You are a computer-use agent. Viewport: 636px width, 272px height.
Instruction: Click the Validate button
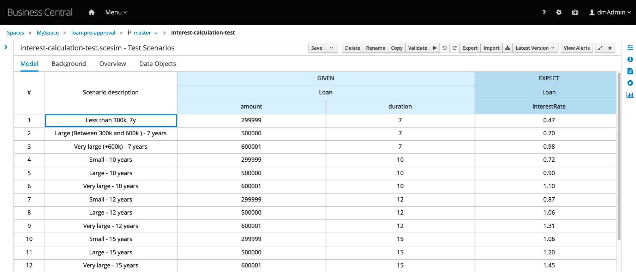418,48
